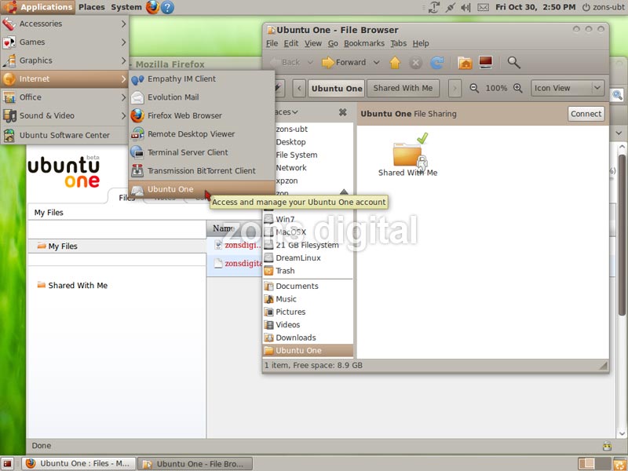Click the Computer toolbar icon
The height and width of the screenshot is (471, 628).
point(485,63)
